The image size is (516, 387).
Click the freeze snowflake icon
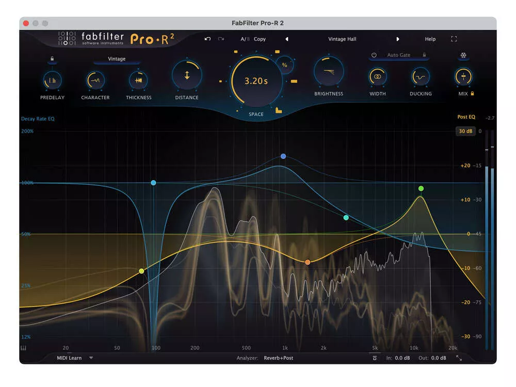(x=463, y=55)
